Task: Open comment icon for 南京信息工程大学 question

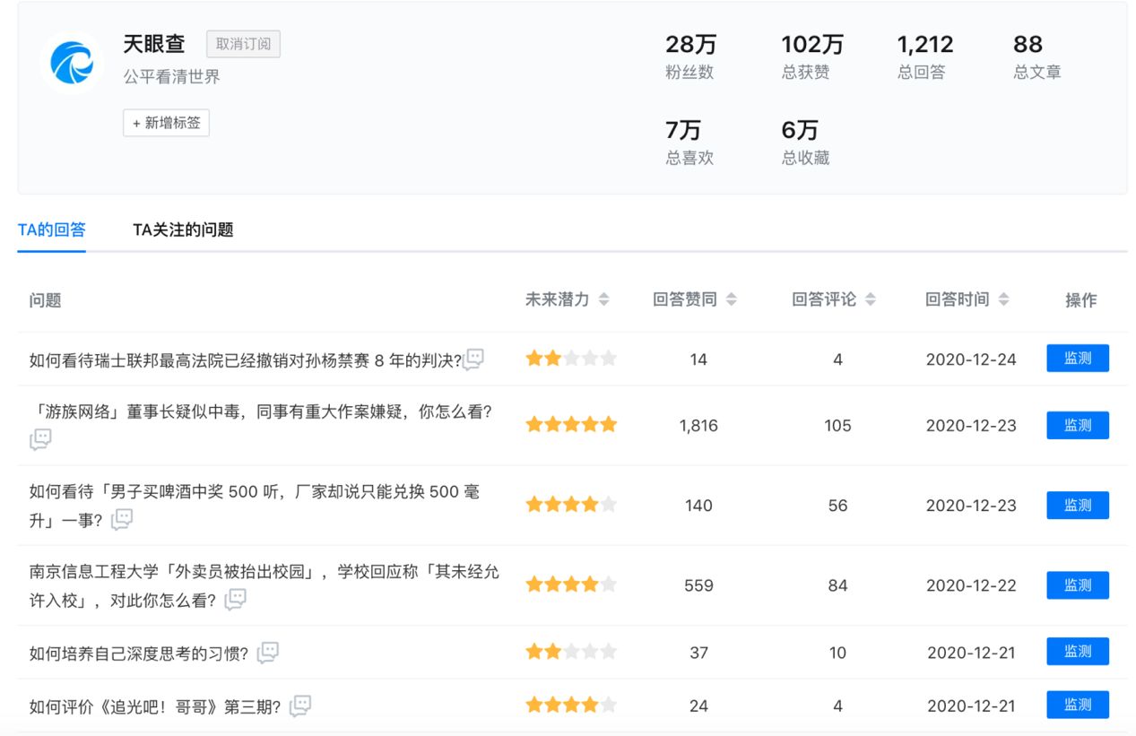Action: click(235, 599)
